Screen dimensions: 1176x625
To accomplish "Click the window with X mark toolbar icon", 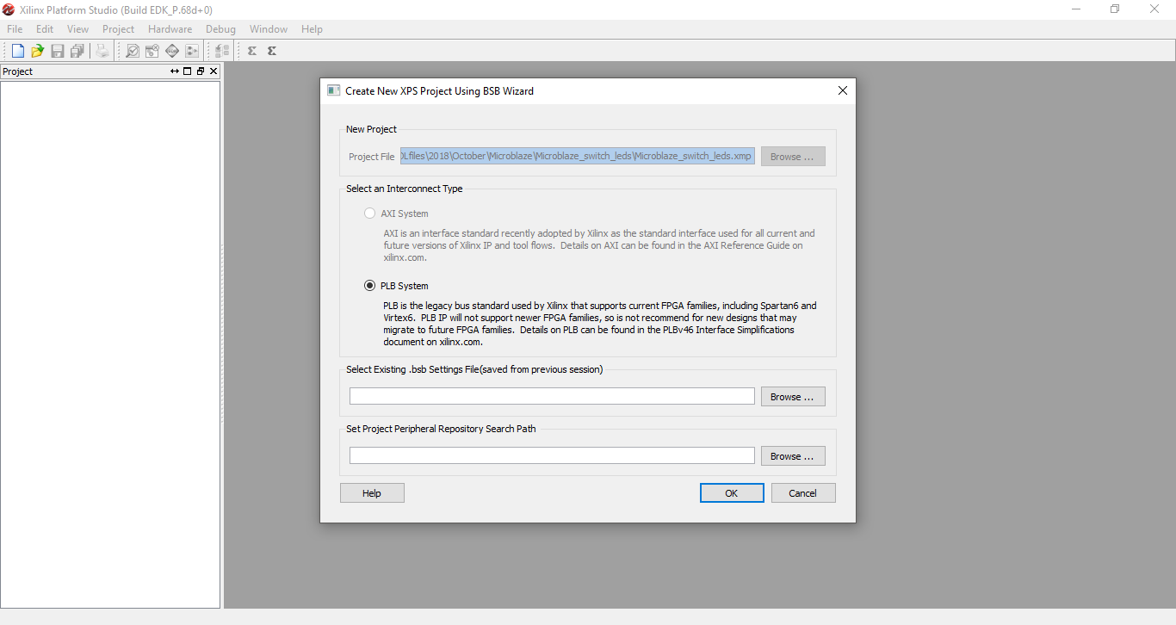I will pos(152,51).
